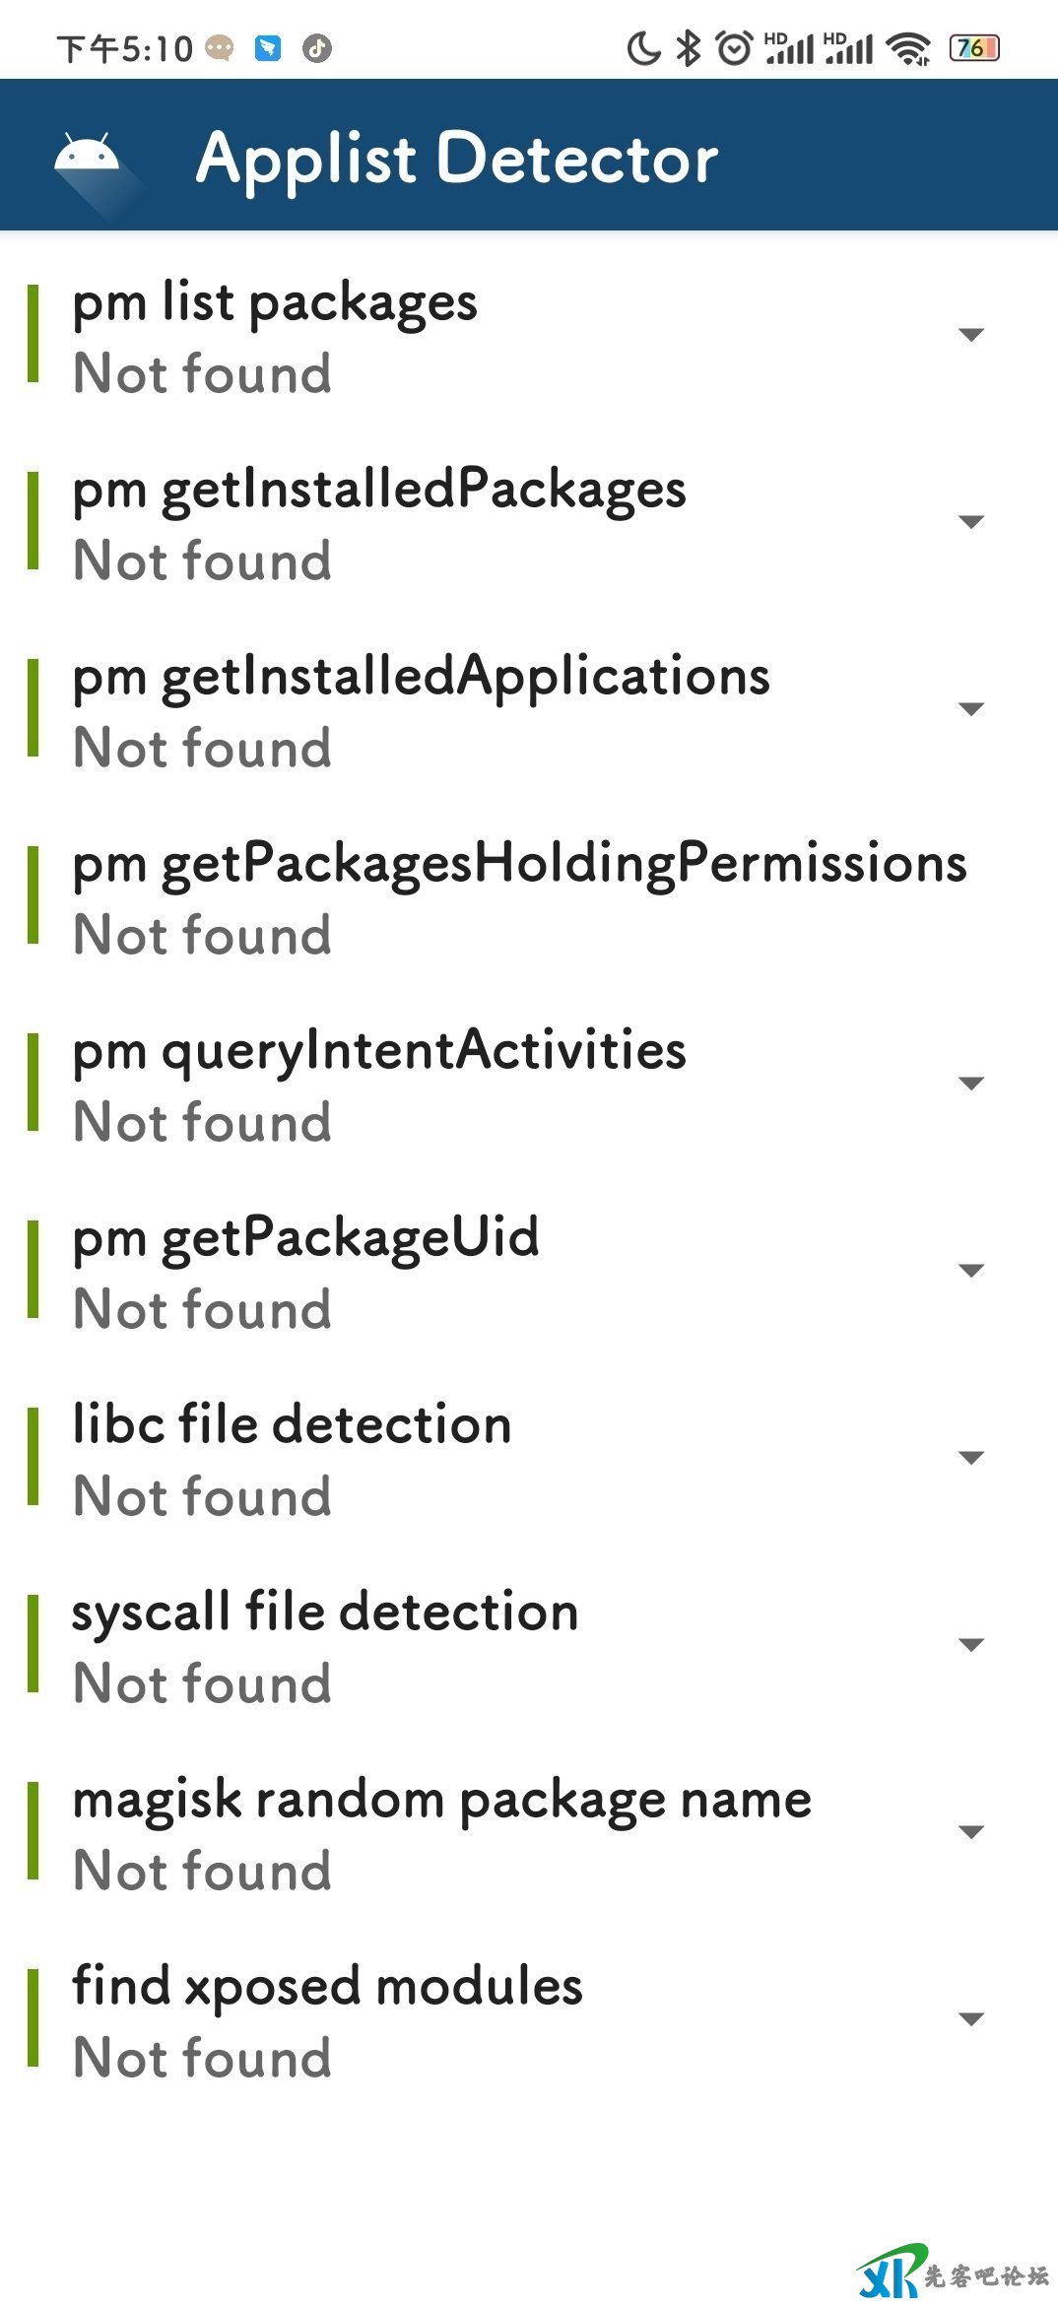The width and height of the screenshot is (1058, 2306).
Task: Expand magisk random package name arrow
Action: 971,1832
